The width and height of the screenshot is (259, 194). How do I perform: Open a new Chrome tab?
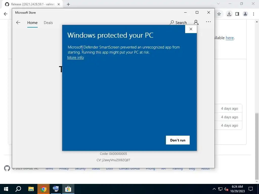68,4
